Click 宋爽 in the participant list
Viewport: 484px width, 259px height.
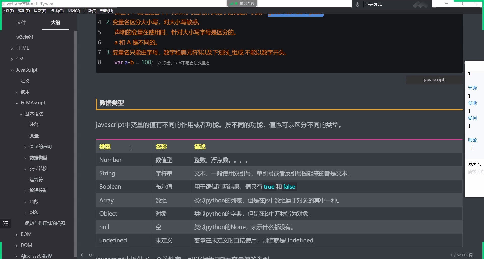coord(472,88)
